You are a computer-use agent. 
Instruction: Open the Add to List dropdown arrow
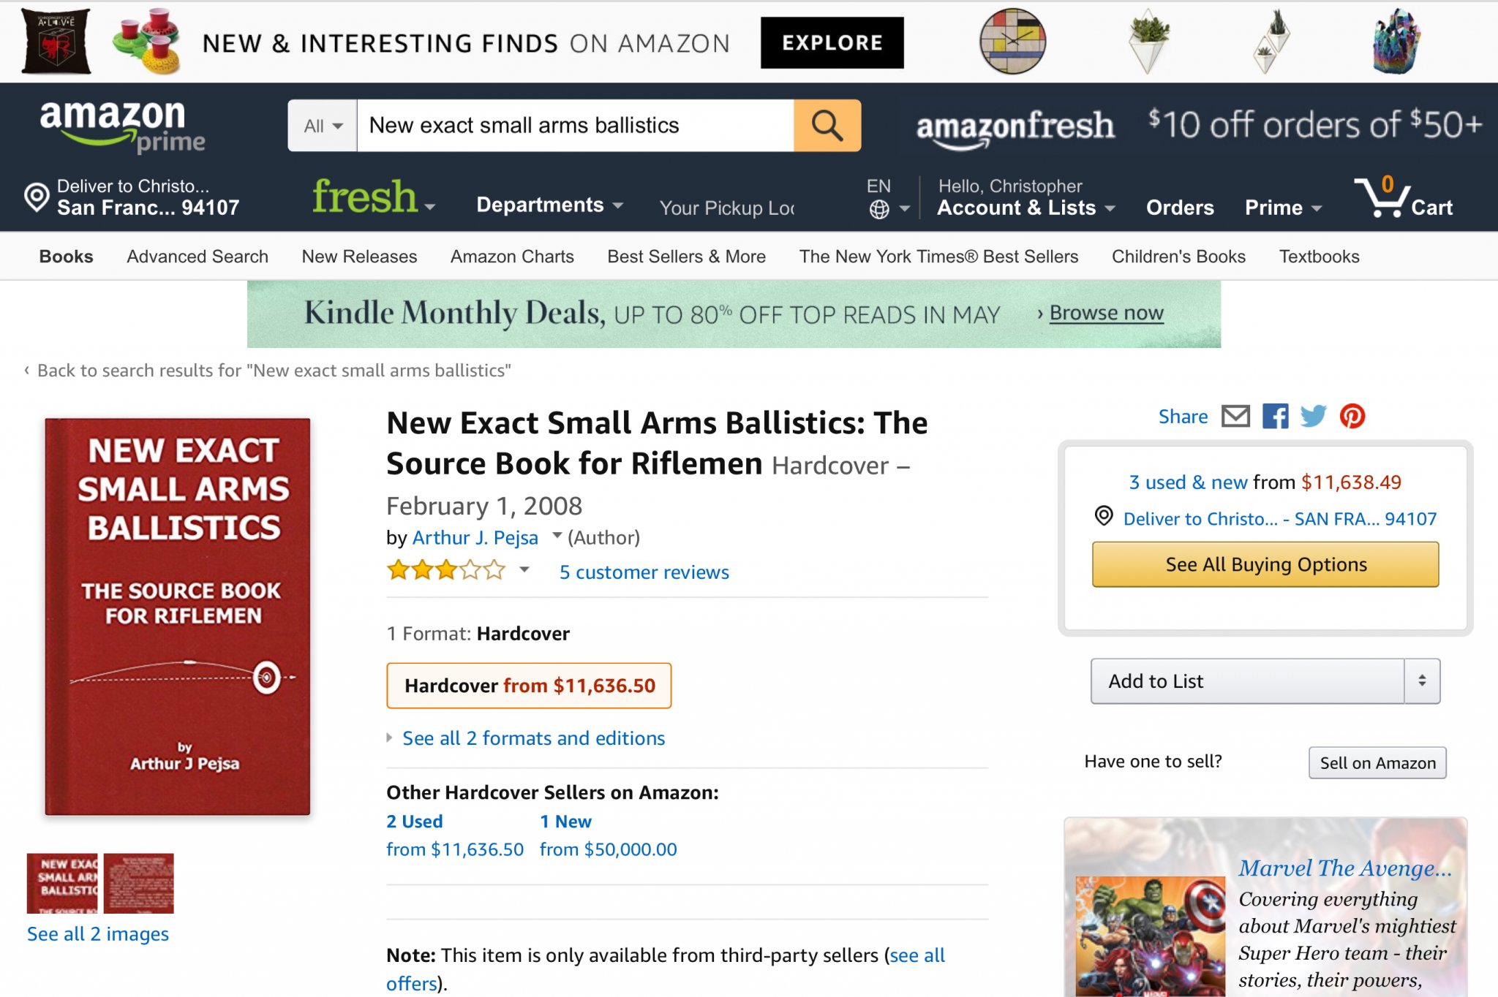coord(1422,681)
